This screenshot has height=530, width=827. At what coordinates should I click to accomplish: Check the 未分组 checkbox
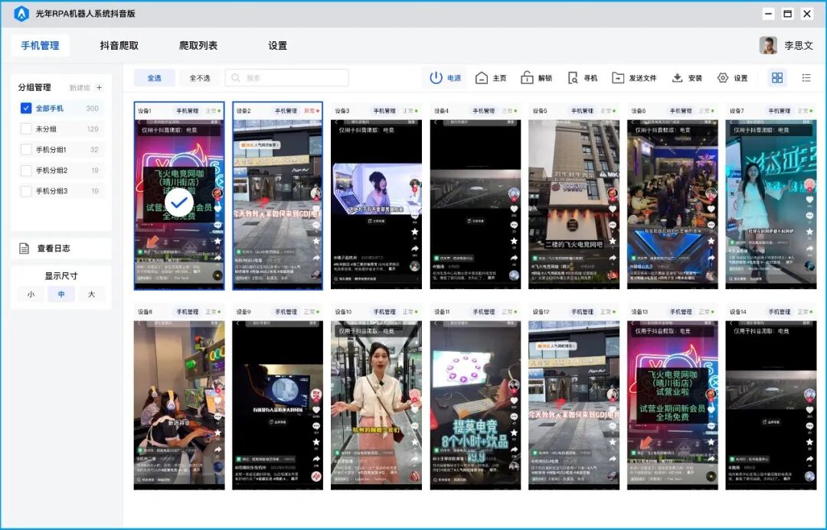[26, 128]
